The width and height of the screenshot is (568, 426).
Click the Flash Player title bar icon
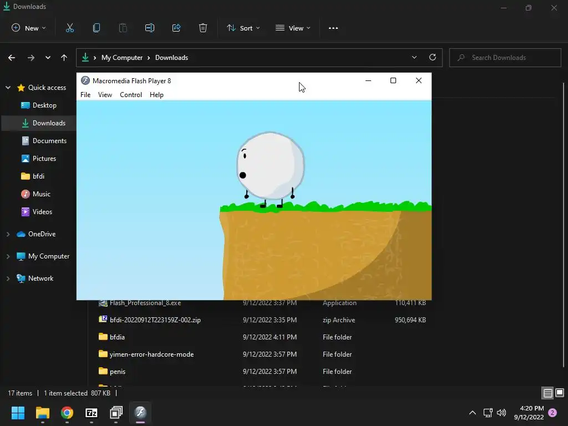click(x=85, y=80)
